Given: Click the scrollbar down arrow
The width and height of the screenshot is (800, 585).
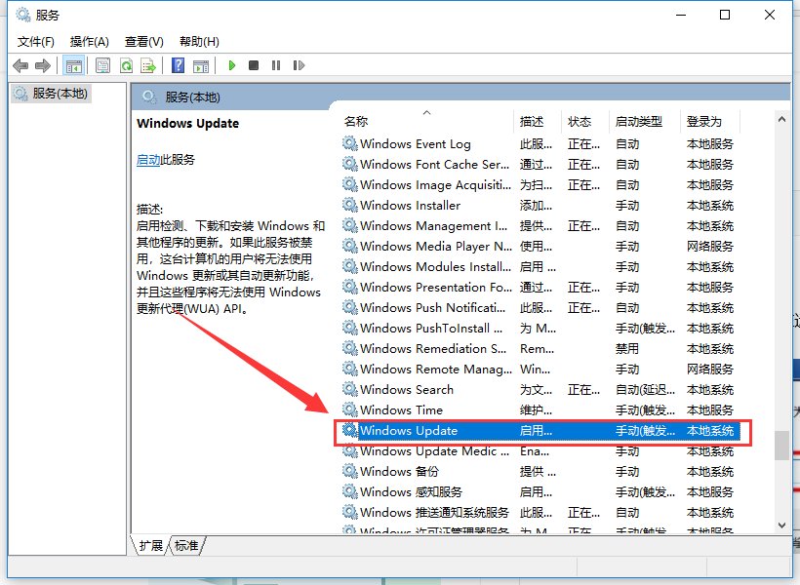Looking at the screenshot, I should (781, 525).
